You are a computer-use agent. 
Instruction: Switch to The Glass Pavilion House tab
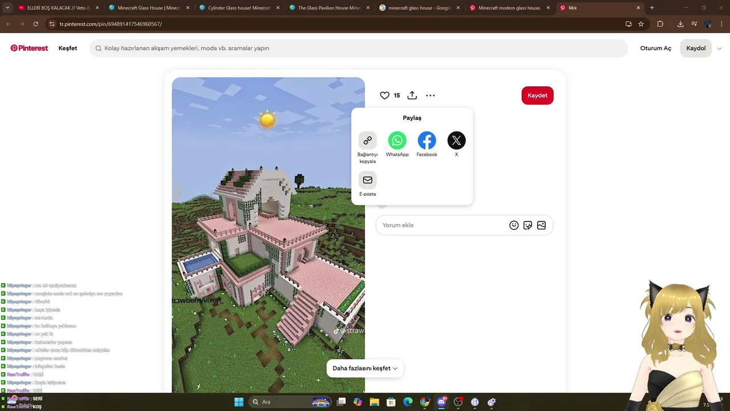(x=329, y=8)
